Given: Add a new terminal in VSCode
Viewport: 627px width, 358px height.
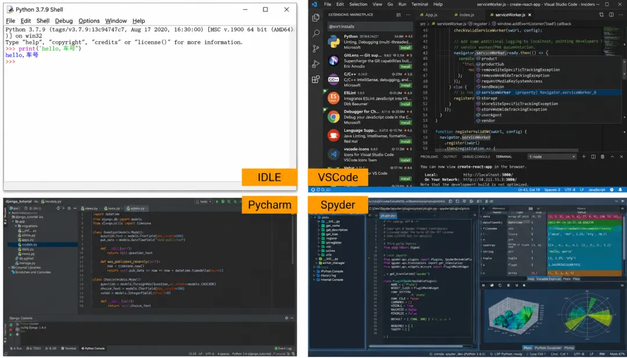Looking at the screenshot, I should click(584, 157).
